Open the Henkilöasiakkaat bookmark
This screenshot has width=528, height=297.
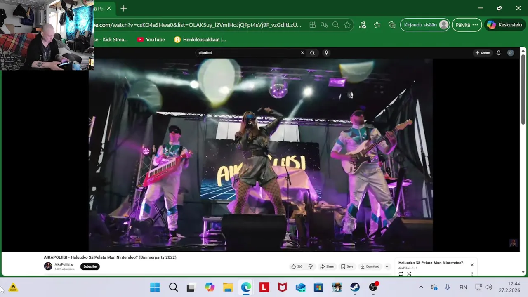200,40
